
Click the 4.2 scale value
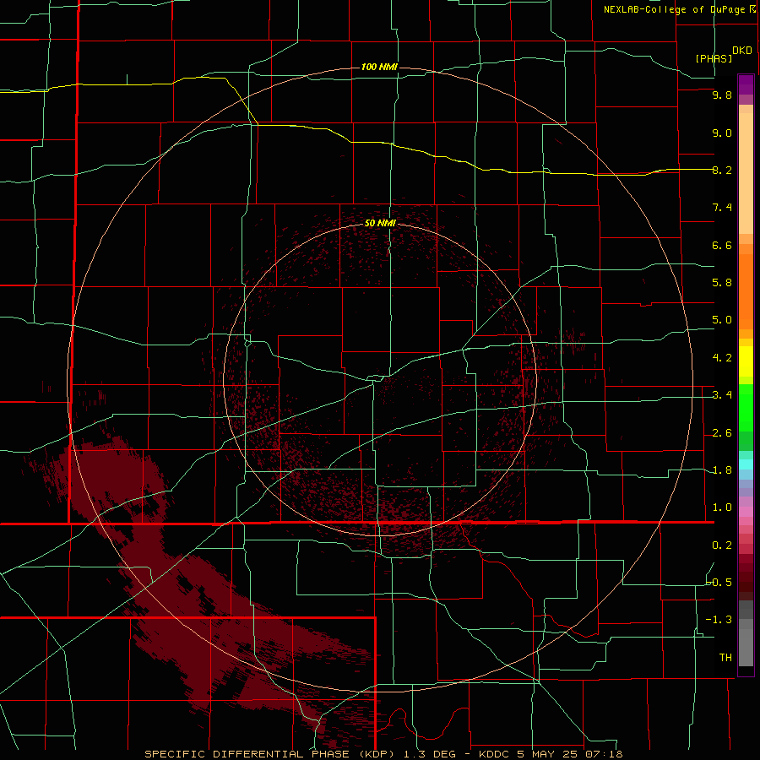coord(722,358)
